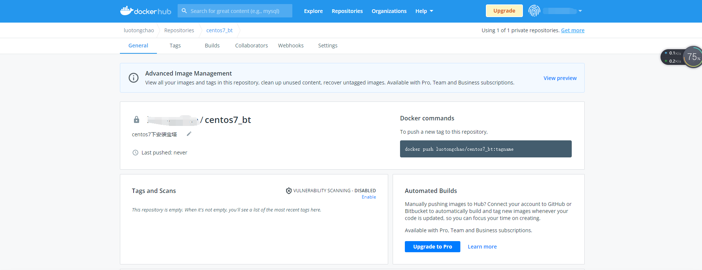The image size is (702, 270).
Task: Click the docker push command box
Action: pos(486,149)
